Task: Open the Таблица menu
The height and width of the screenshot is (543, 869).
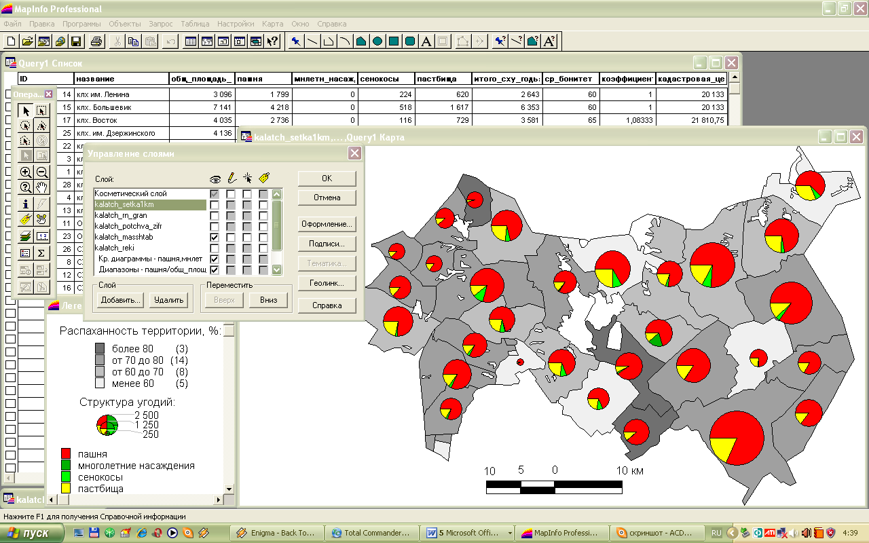Action: tap(195, 24)
